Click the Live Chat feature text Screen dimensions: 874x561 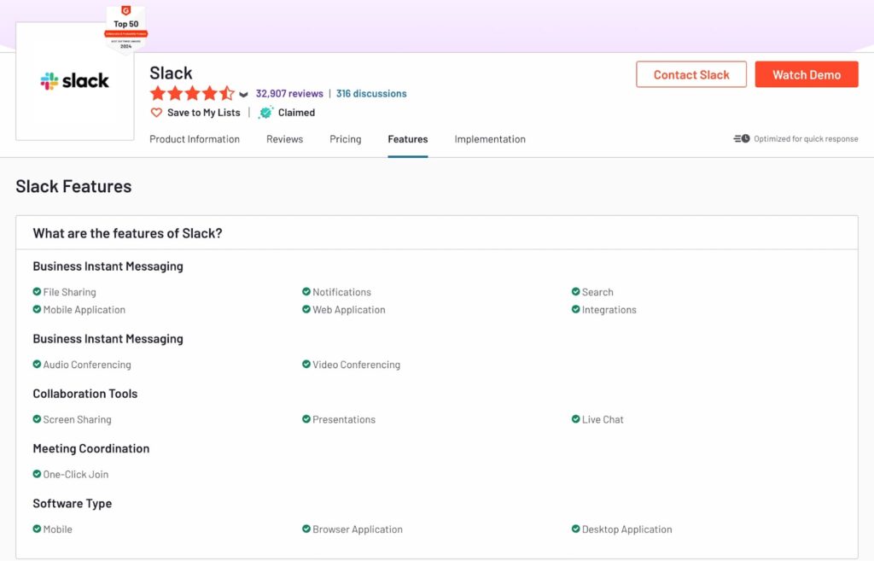click(x=603, y=420)
